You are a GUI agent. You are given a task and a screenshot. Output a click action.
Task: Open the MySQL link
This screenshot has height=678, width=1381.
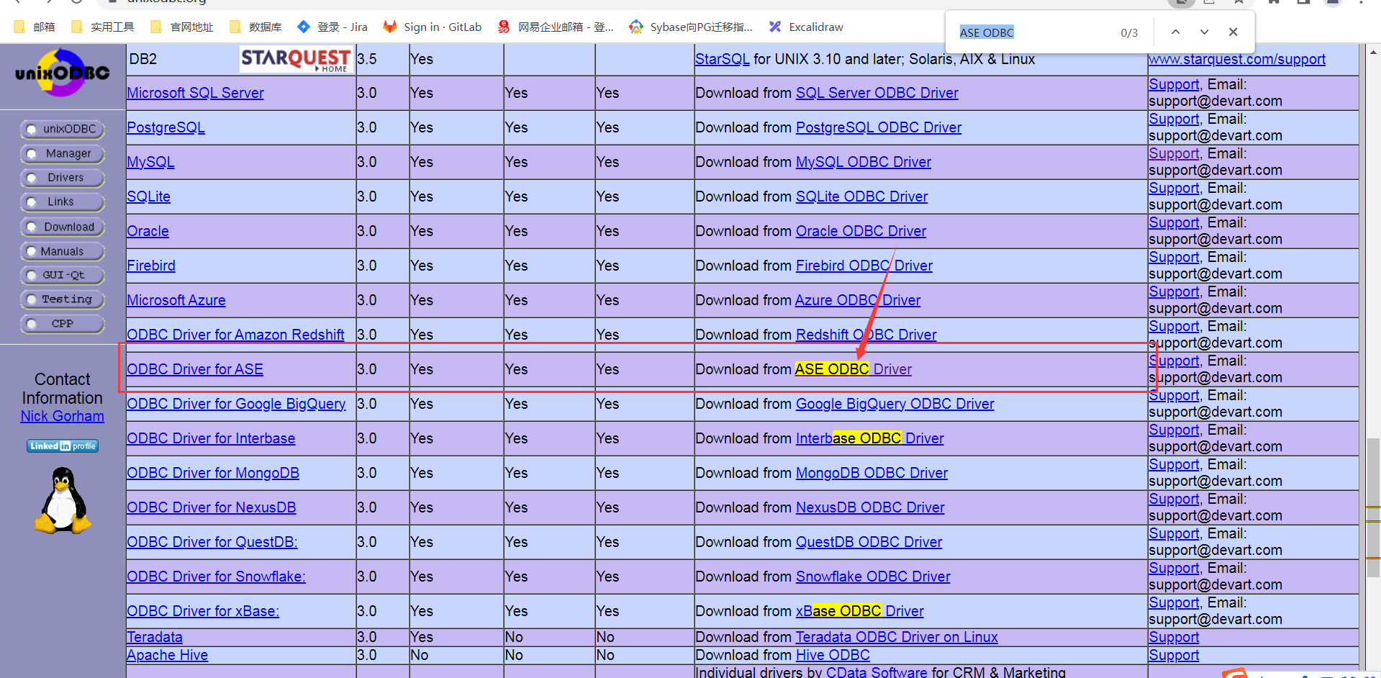pos(150,162)
